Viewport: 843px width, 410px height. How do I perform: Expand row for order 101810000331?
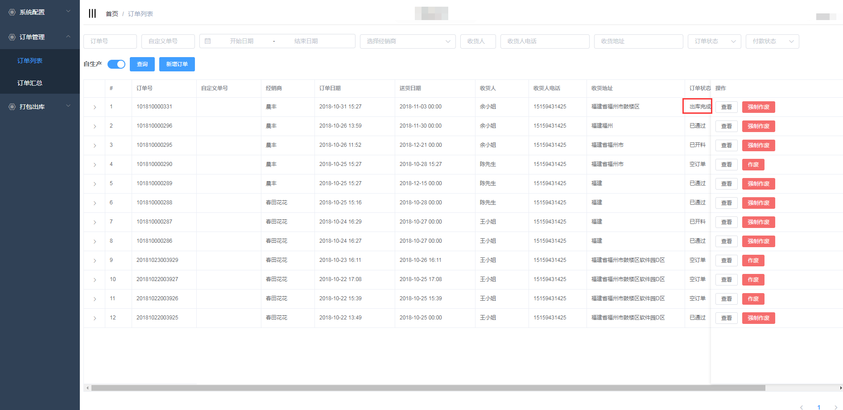coord(95,107)
